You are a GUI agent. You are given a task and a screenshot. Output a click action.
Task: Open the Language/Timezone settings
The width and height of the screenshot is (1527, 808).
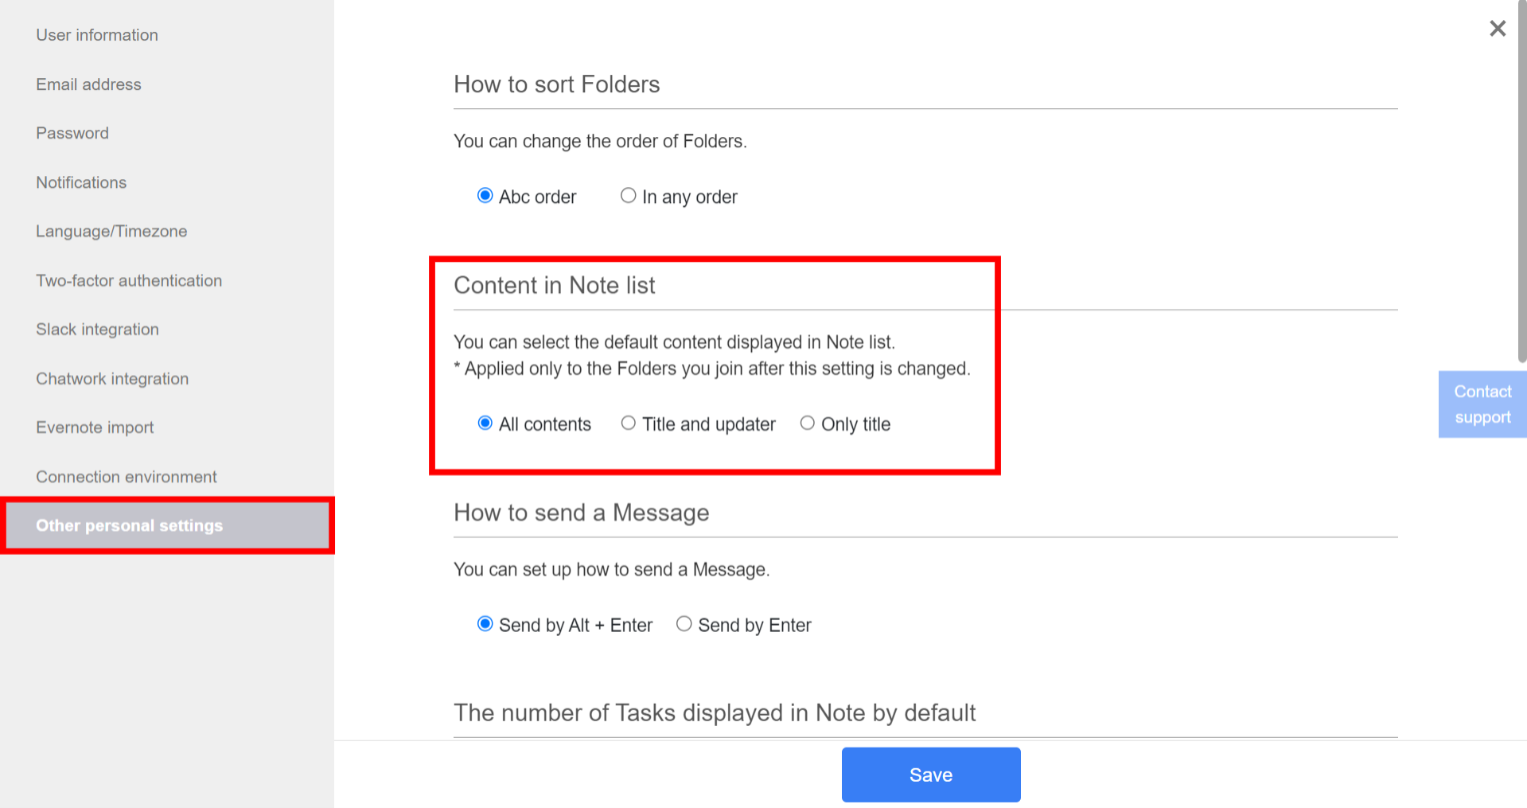coord(111,231)
